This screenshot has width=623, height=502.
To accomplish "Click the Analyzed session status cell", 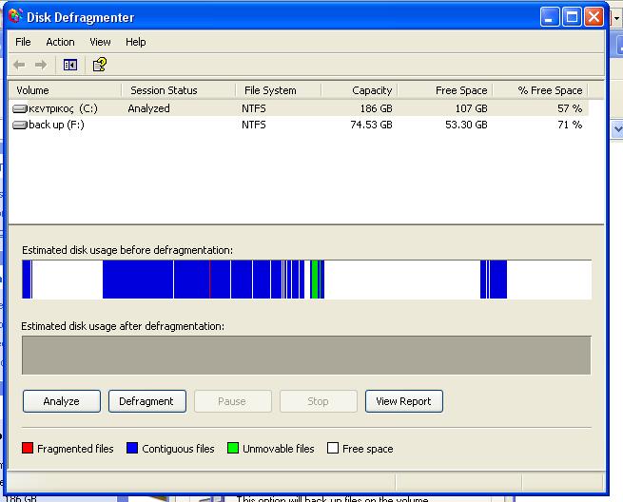I will (148, 108).
